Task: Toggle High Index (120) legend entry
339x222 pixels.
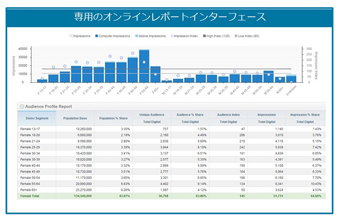Action: click(x=216, y=36)
